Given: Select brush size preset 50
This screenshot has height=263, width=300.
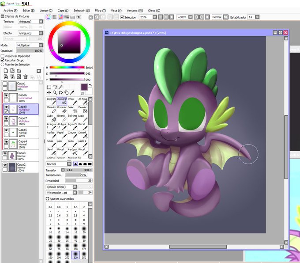Looking at the screenshot, I should (x=84, y=238).
